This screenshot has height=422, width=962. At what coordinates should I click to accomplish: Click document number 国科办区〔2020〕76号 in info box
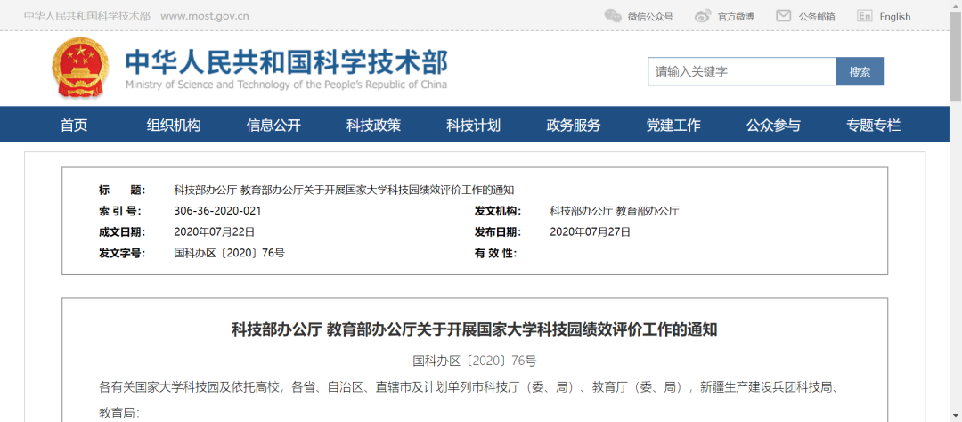tap(230, 253)
